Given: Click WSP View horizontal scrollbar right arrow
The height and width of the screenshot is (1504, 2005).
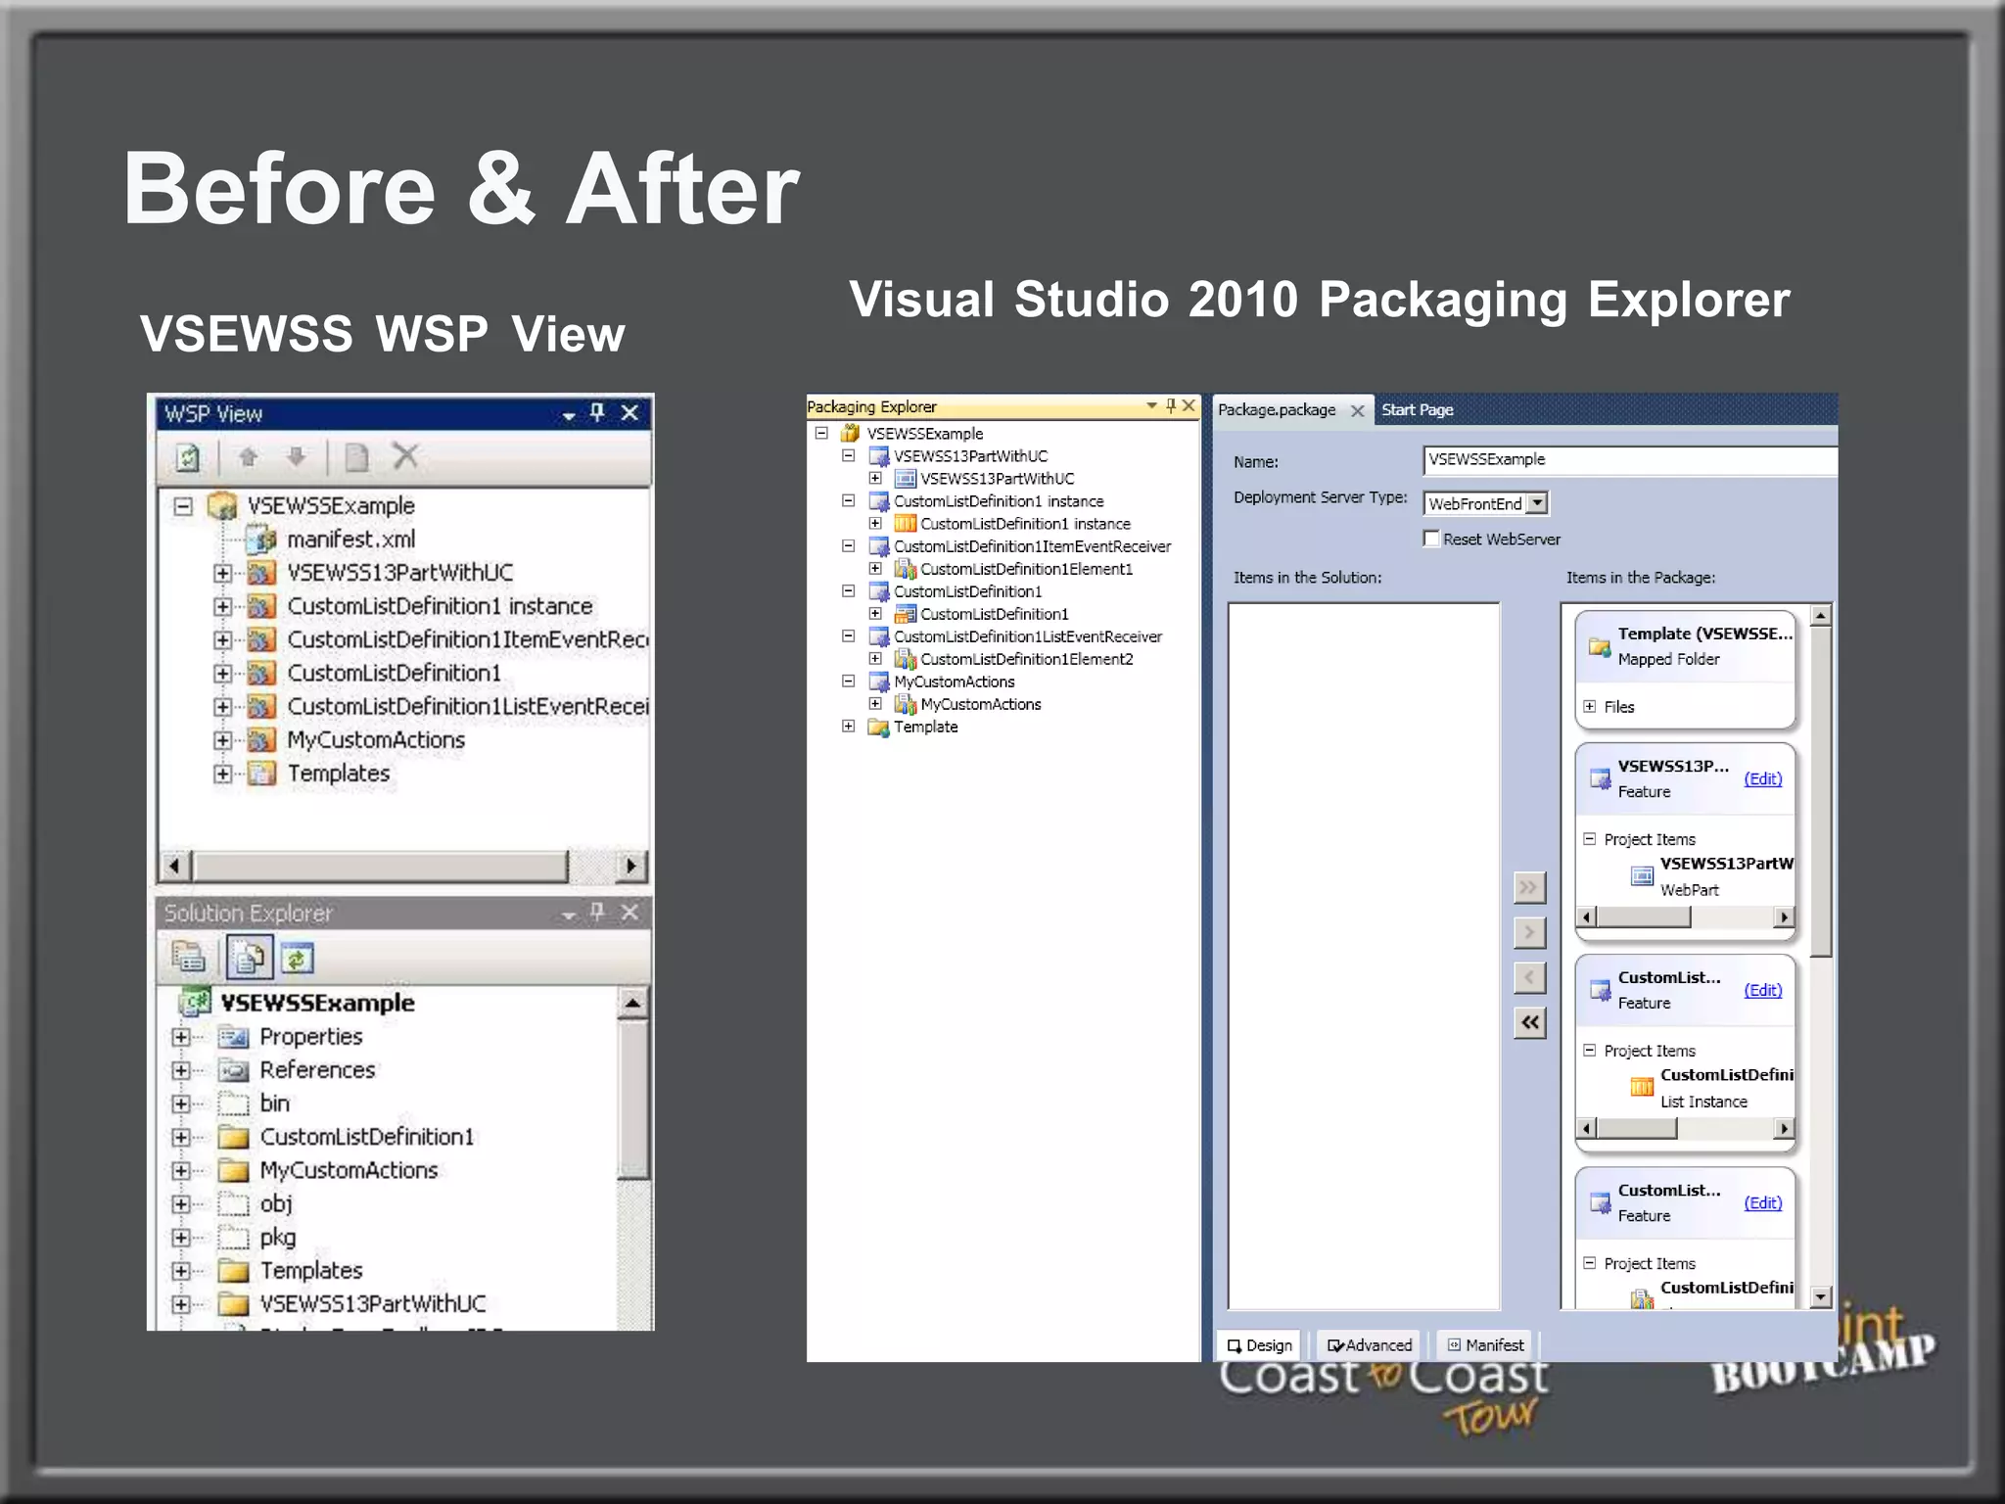Looking at the screenshot, I should pyautogui.click(x=630, y=866).
